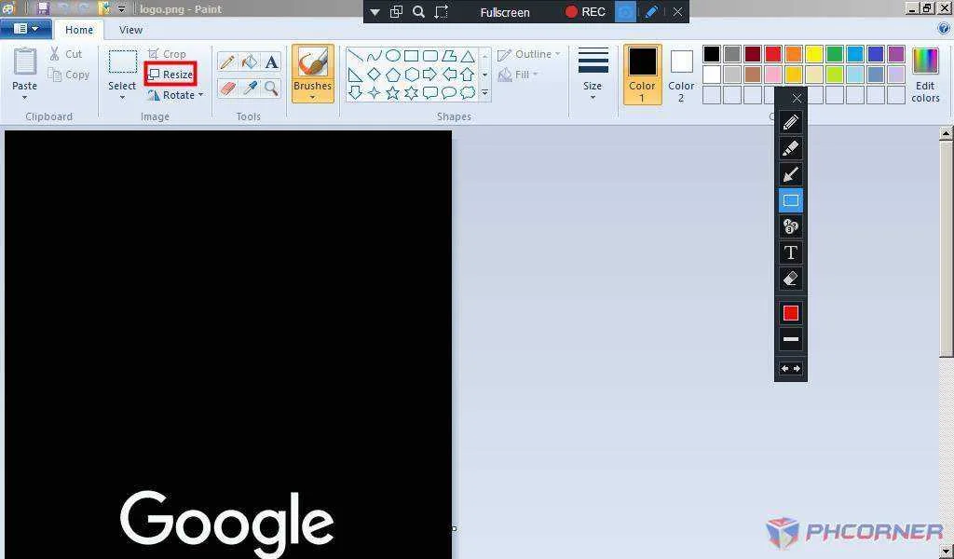Screen dimensions: 954x559
Task: Choose the Rounded rectangle shape
Action: point(430,56)
